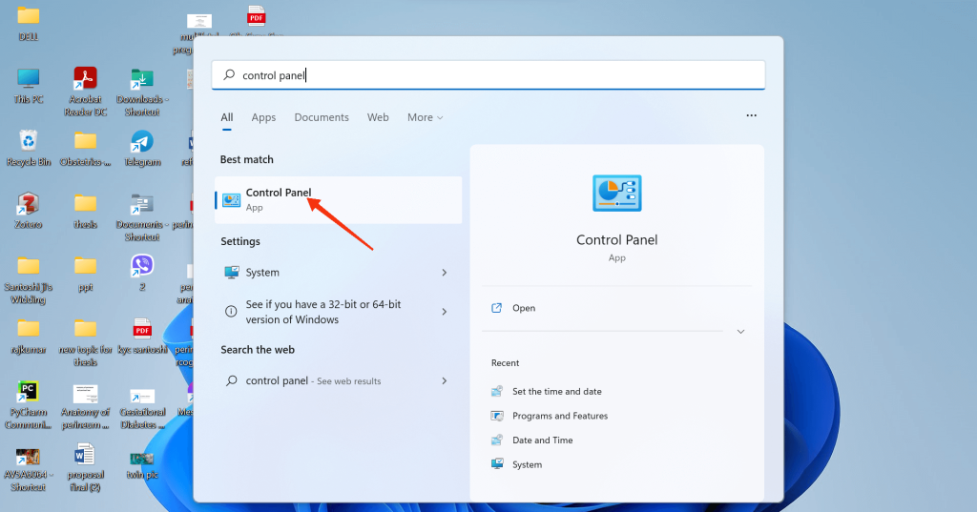Open the More filter dropdown
The width and height of the screenshot is (977, 512).
425,117
